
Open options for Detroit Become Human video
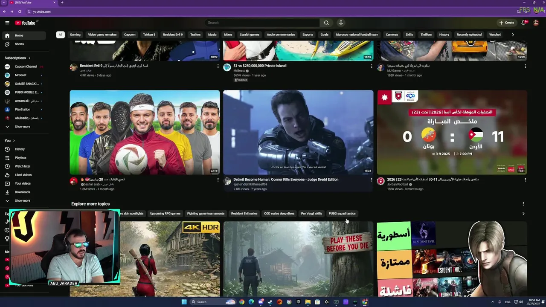coord(372,180)
